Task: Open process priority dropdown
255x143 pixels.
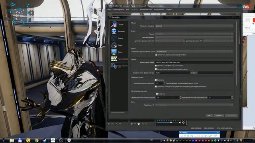Action: tap(194, 26)
